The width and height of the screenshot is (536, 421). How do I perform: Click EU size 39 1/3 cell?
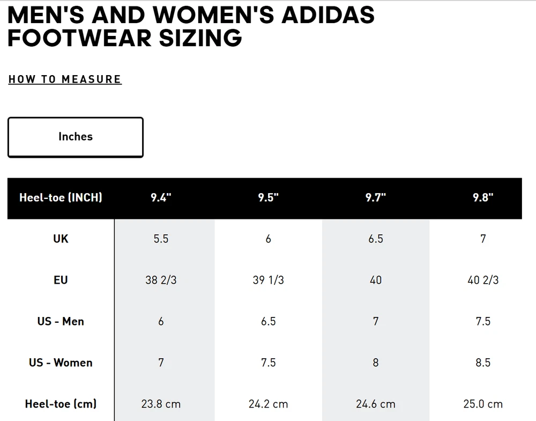point(268,280)
